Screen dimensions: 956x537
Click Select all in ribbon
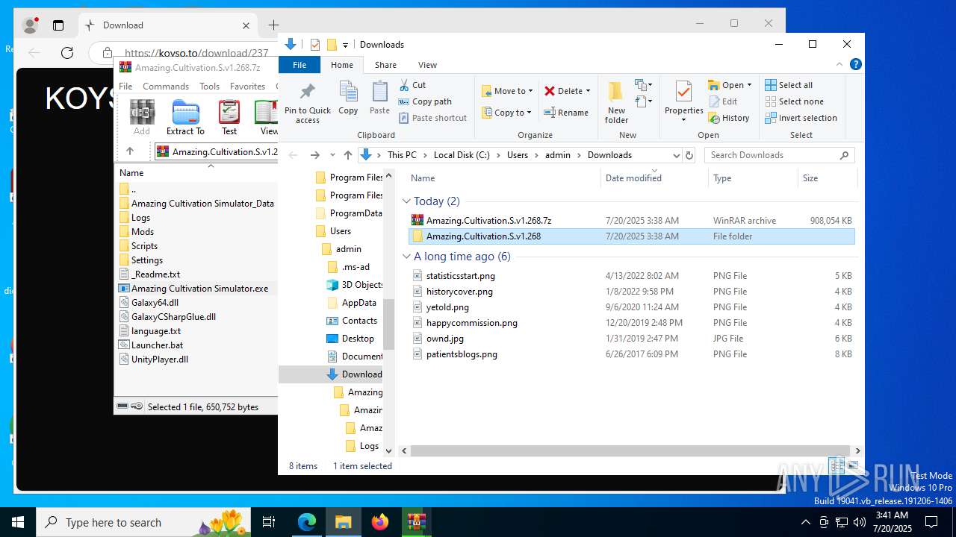point(788,85)
